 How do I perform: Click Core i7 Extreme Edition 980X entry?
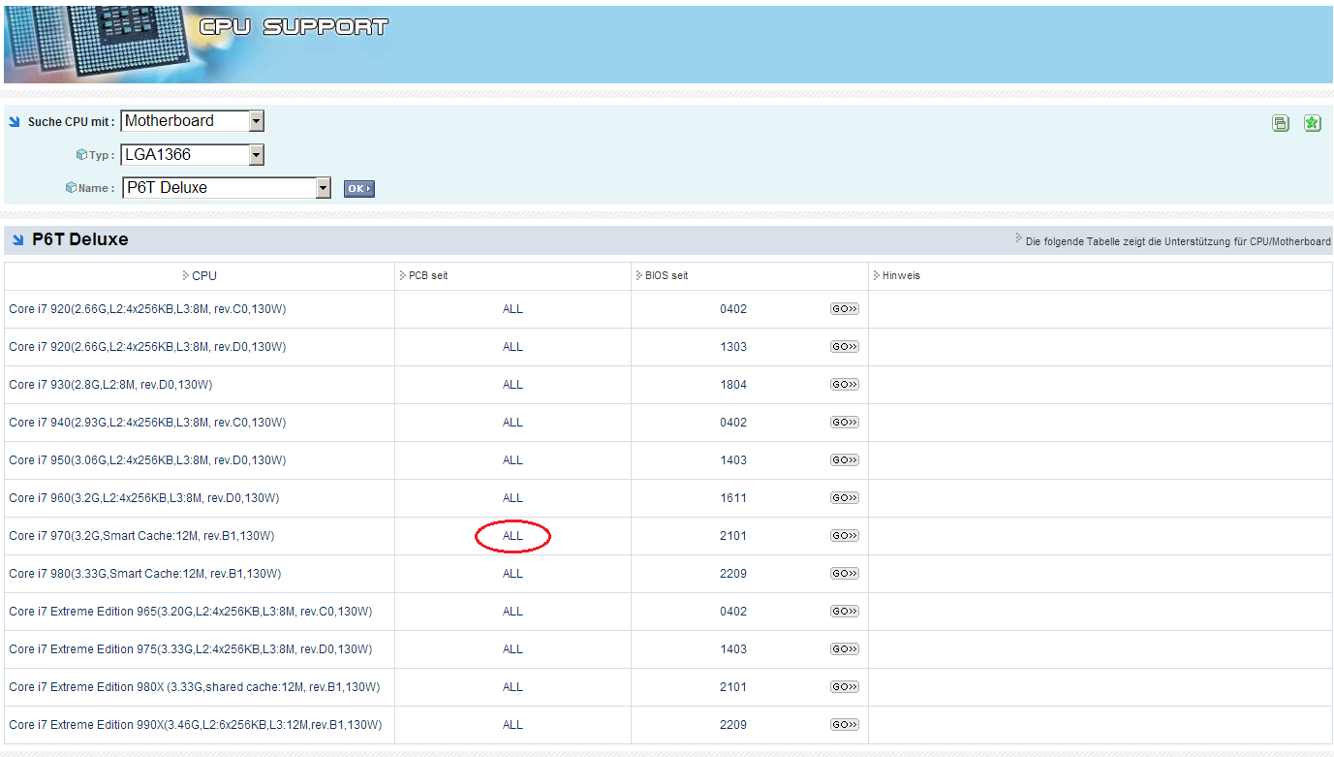pos(195,687)
